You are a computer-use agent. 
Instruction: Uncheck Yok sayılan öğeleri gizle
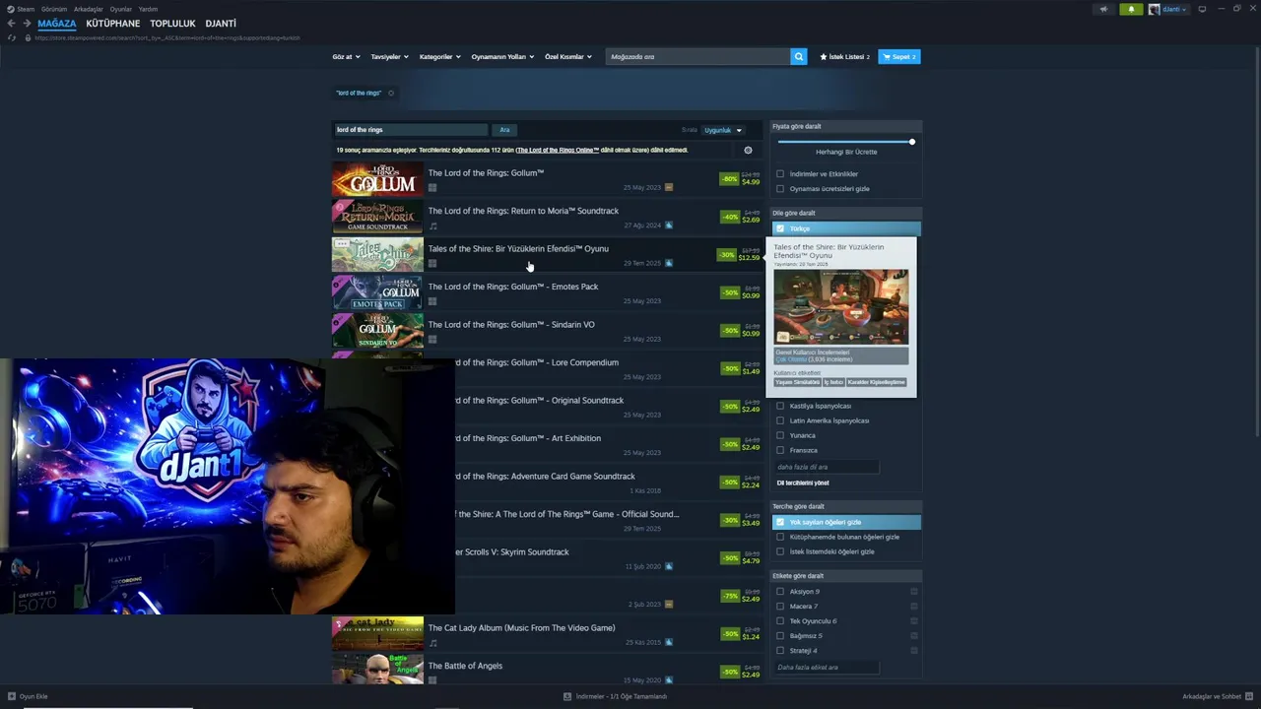[780, 522]
